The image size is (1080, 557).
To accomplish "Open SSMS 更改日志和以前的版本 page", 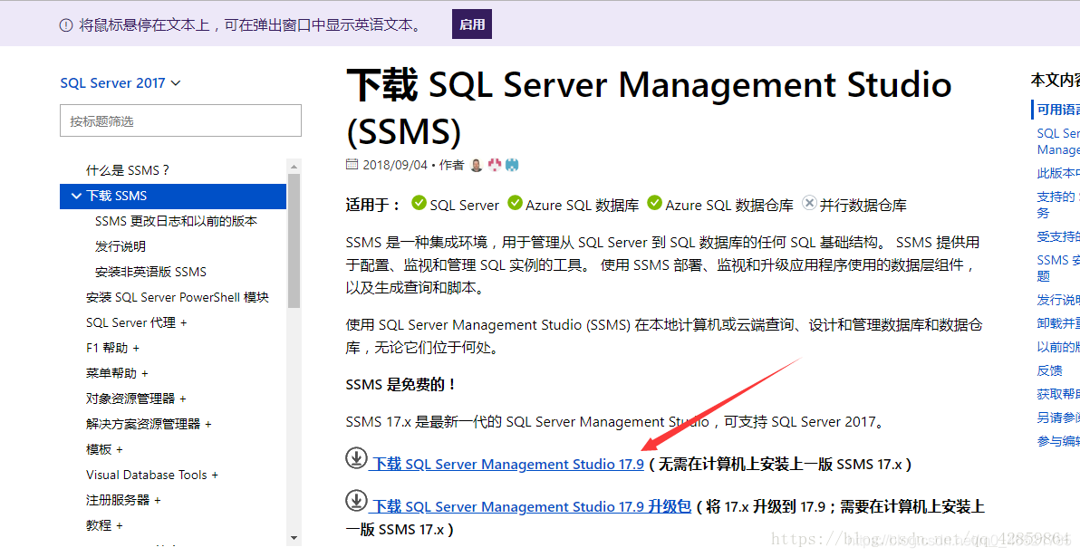I will click(x=177, y=221).
